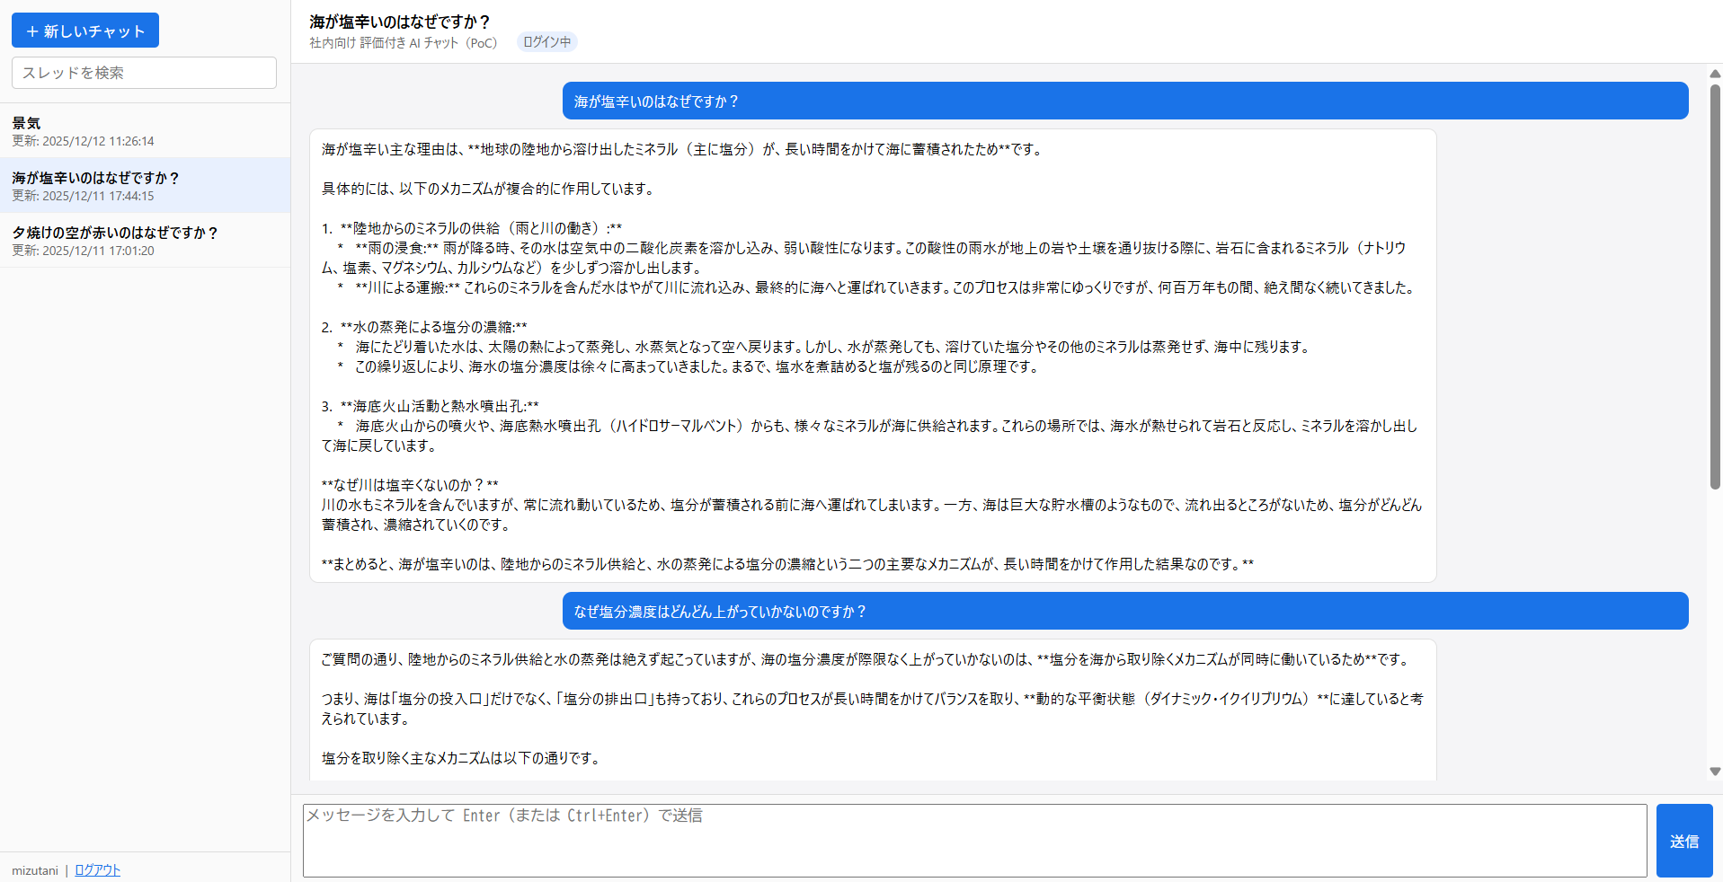Click the スレッドを検索 search field
The width and height of the screenshot is (1723, 882).
pos(143,73)
